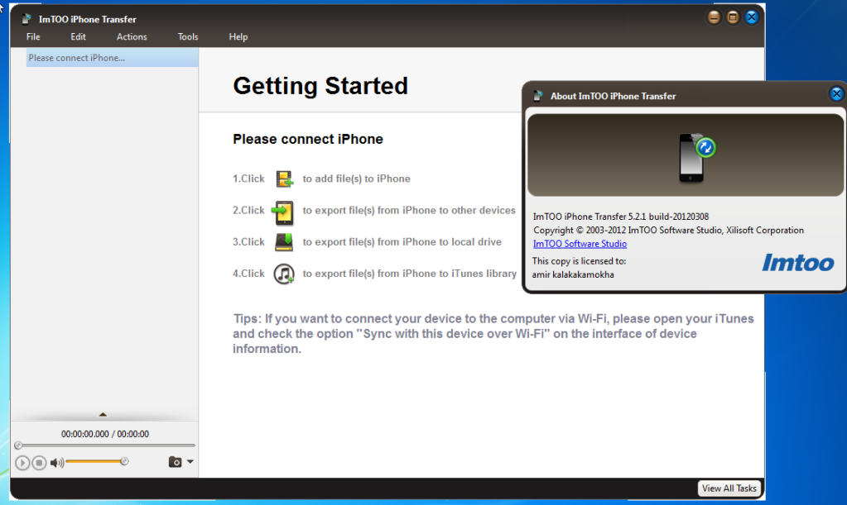Click the iPhone sync image in About dialog
847x505 pixels.
click(696, 157)
